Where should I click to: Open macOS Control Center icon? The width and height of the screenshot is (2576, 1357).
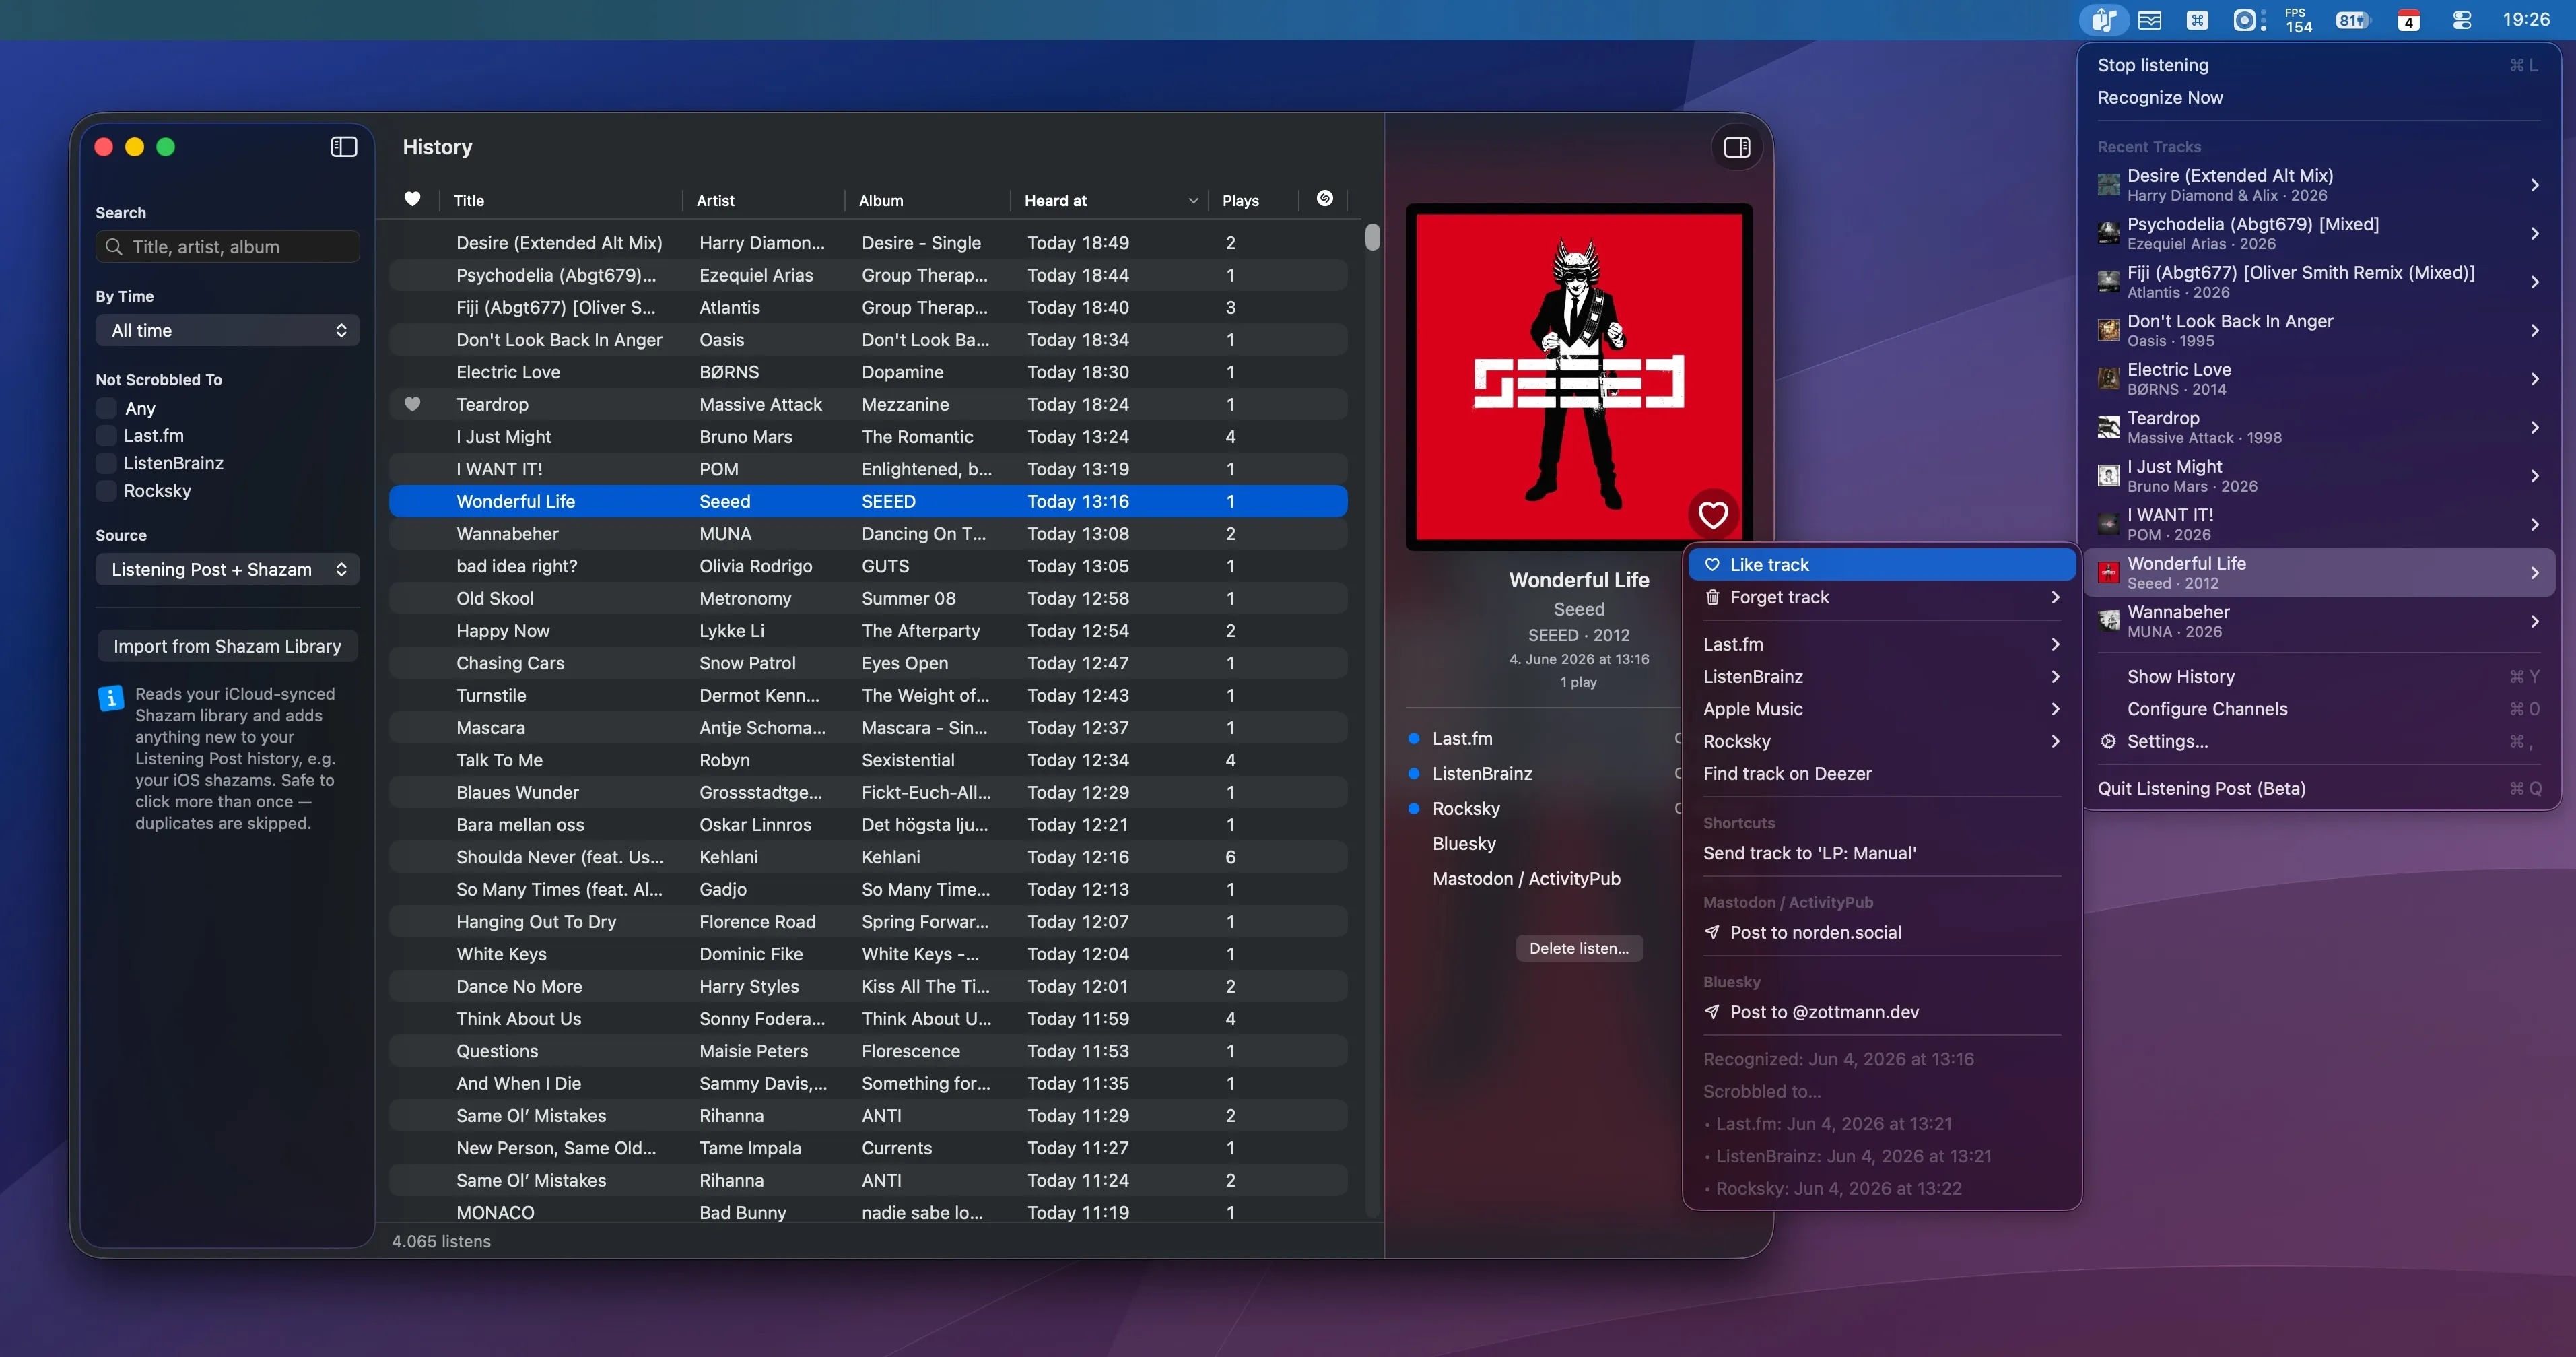(x=2462, y=19)
